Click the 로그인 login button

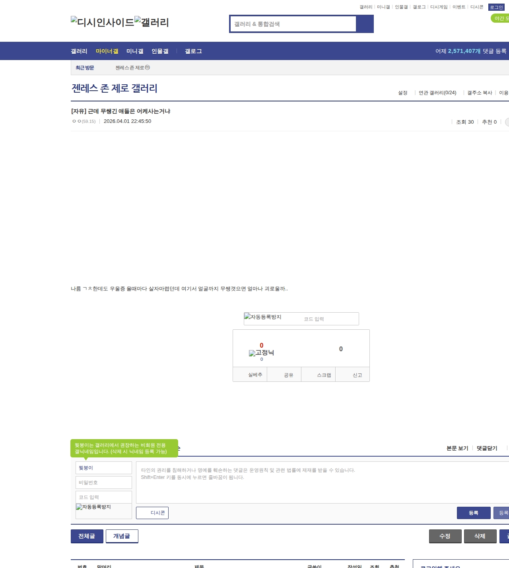coord(496,7)
